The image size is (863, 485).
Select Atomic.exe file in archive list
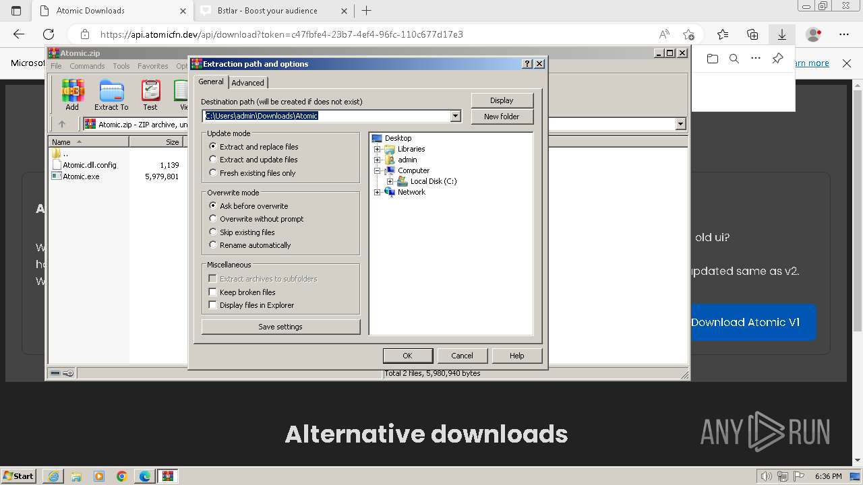(x=81, y=176)
